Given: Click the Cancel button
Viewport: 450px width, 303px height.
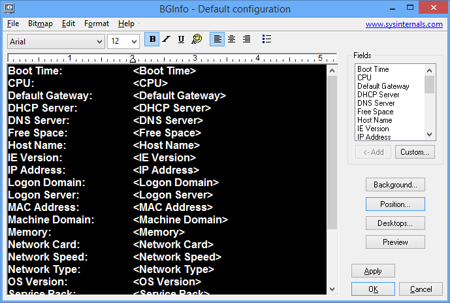Looking at the screenshot, I should tap(421, 289).
